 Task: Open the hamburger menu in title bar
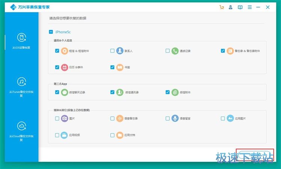pos(250,7)
